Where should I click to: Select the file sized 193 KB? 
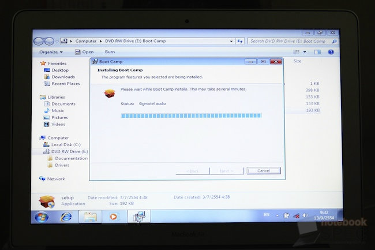point(313,110)
